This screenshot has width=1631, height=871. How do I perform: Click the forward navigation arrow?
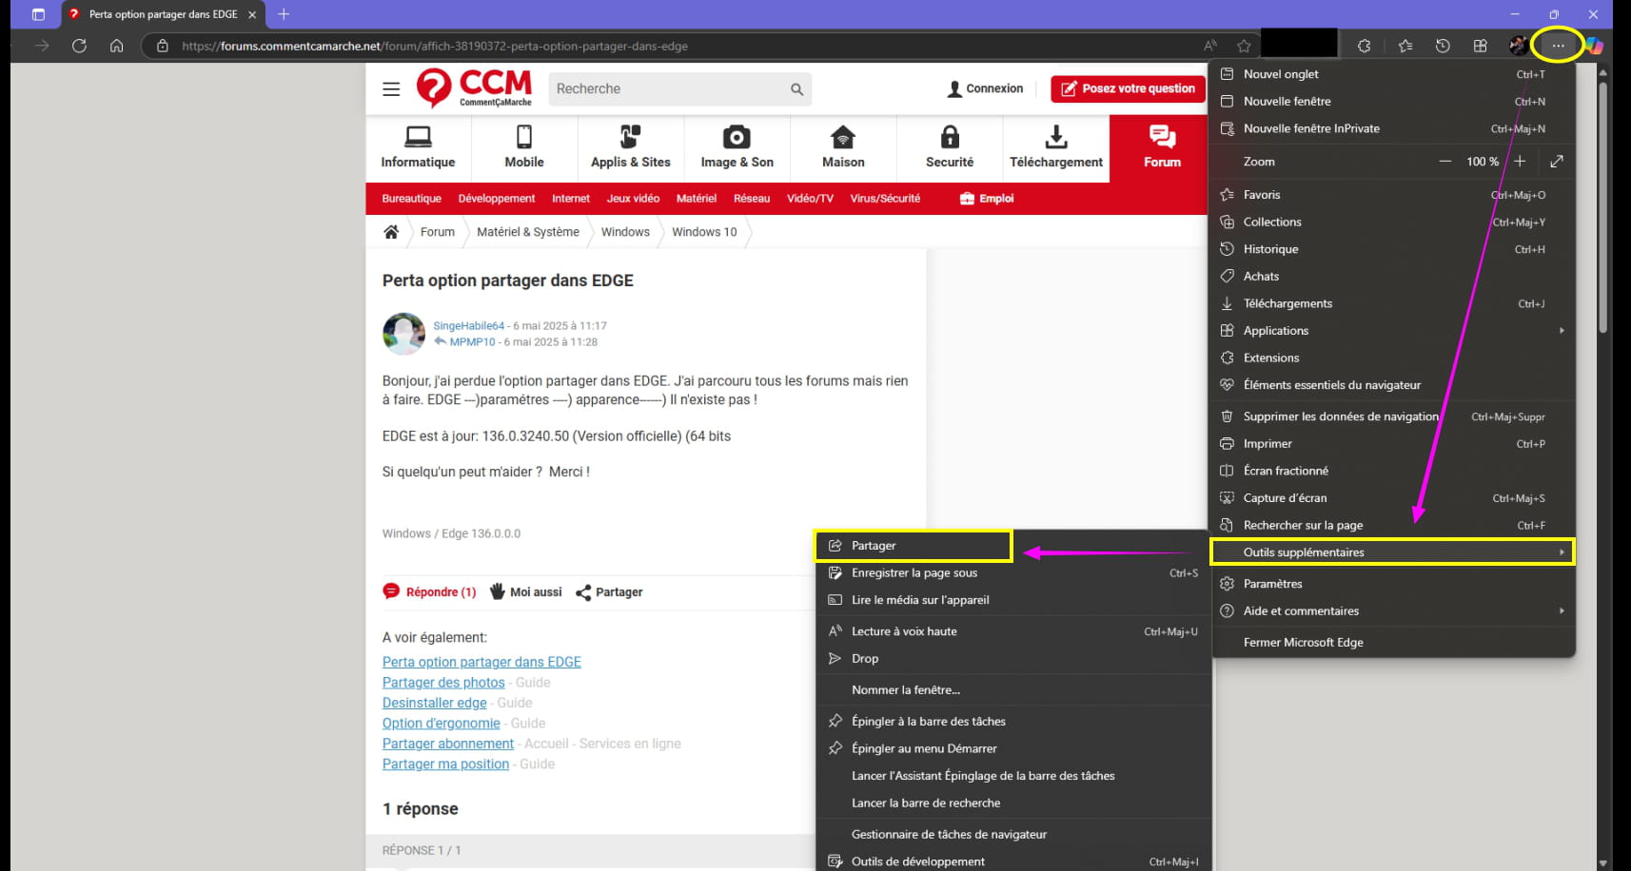(42, 46)
